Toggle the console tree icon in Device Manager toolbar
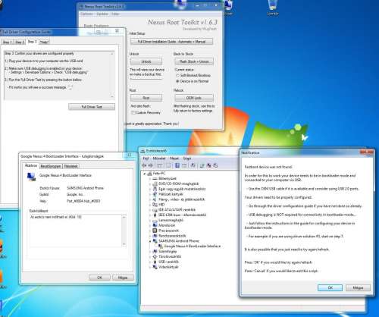The height and width of the screenshot is (317, 379). click(x=160, y=165)
